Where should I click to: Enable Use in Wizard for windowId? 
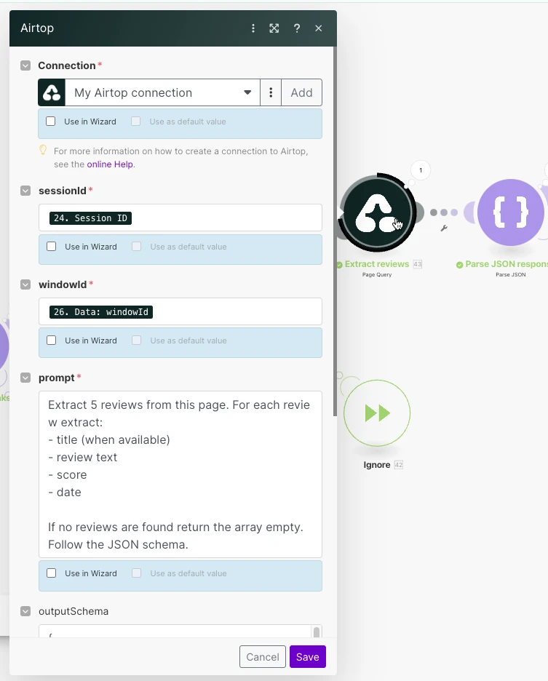pos(51,340)
